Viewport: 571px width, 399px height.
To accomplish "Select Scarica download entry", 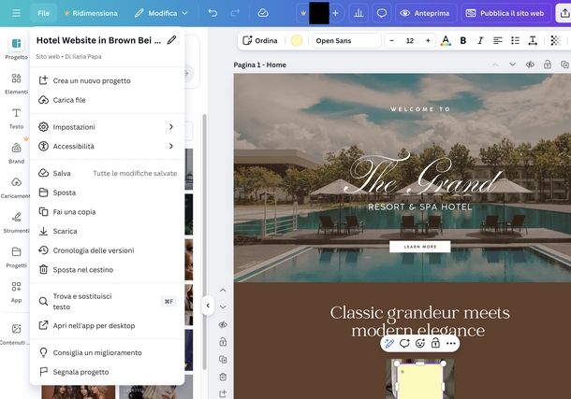I will (107, 231).
